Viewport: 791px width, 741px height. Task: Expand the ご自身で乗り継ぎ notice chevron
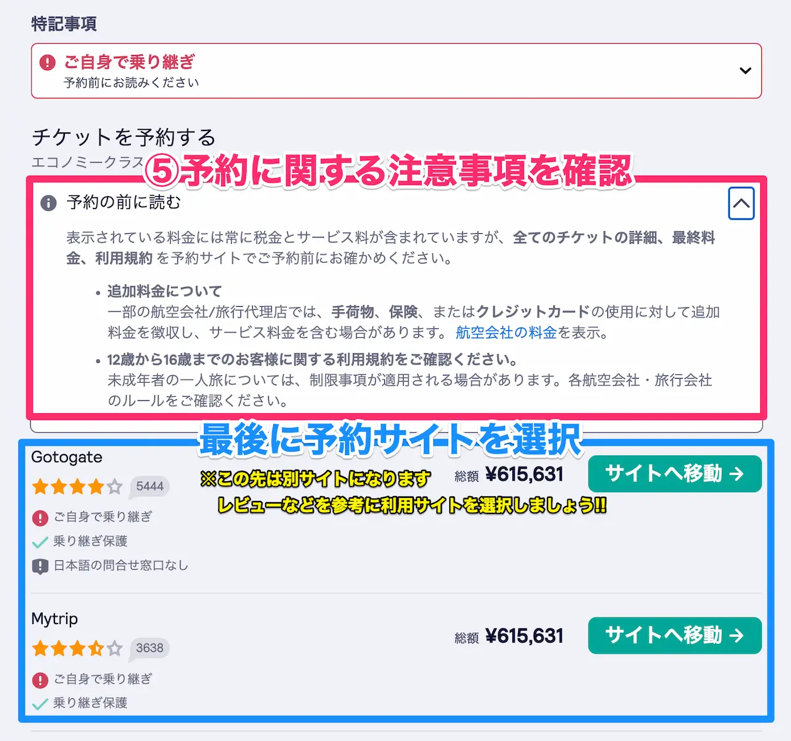click(x=745, y=71)
